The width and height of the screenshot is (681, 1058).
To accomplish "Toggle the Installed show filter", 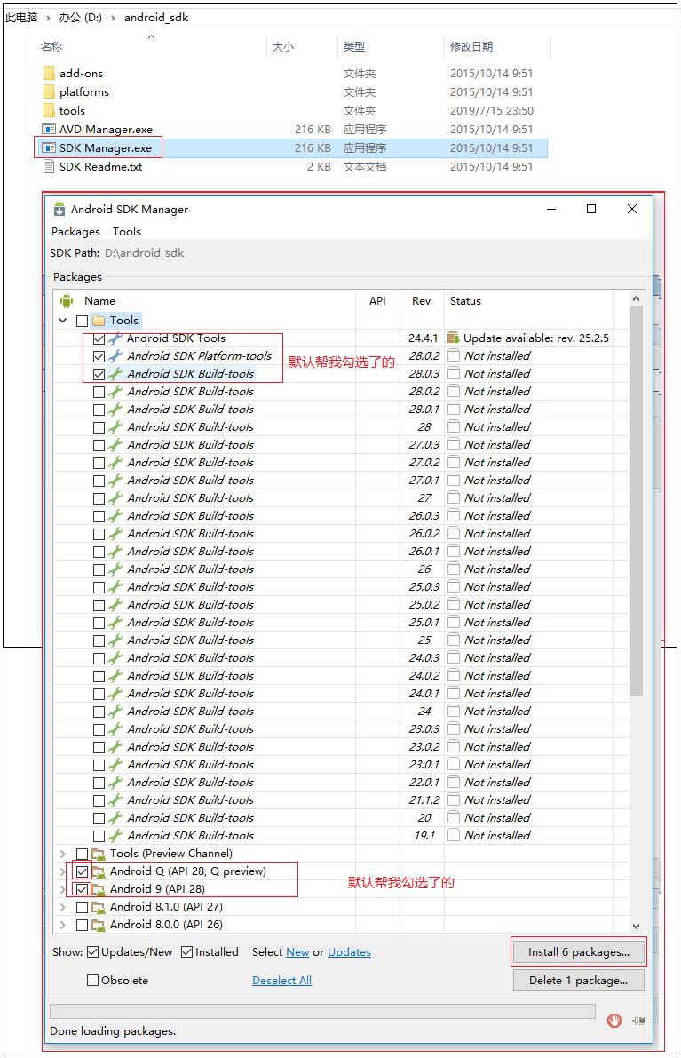I will tap(187, 952).
